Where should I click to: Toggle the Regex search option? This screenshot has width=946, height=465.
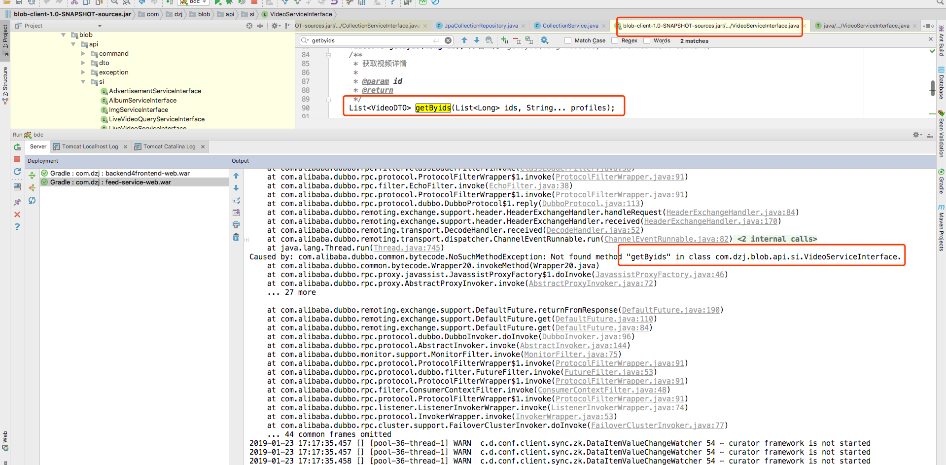[615, 40]
